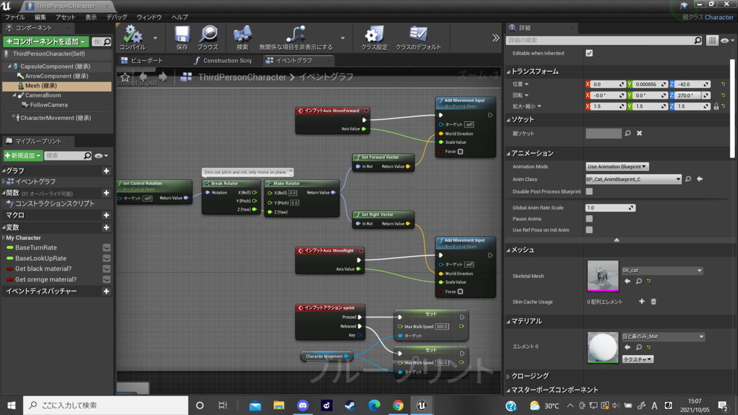Open クラスのデフォルト class defaults
This screenshot has height=415, width=738.
click(x=418, y=37)
